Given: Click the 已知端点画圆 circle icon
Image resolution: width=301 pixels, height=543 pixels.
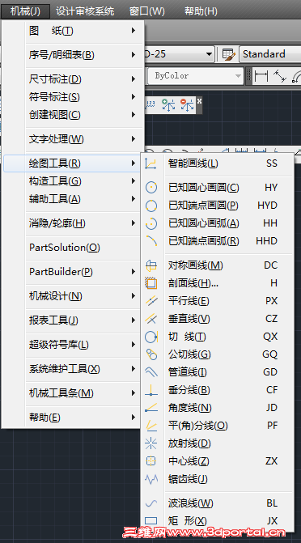Looking at the screenshot, I should (151, 206).
